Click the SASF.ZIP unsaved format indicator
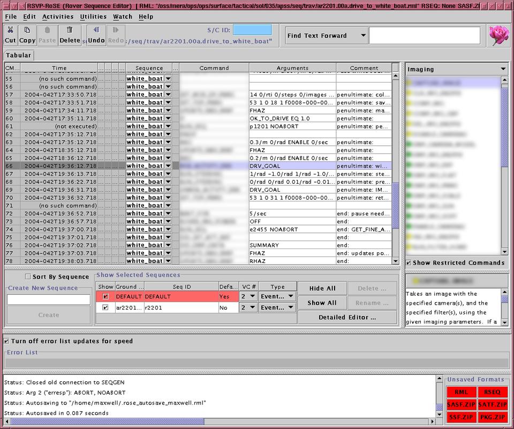Viewport: 514px width, 429px height. [461, 404]
